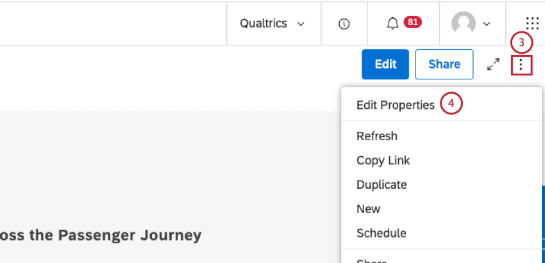The height and width of the screenshot is (263, 545).
Task: Expand the chevron beside the profile avatar
Action: pyautogui.click(x=487, y=24)
